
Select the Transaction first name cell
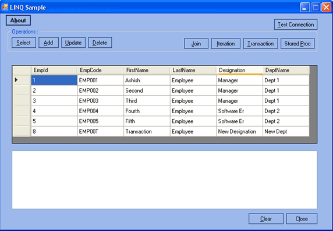tap(147, 131)
